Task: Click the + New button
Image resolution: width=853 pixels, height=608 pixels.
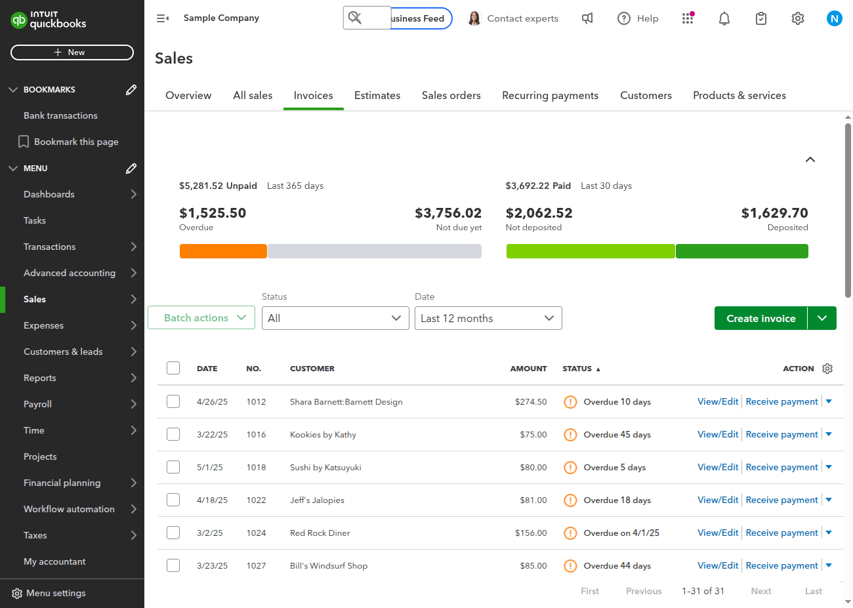Action: pos(72,52)
